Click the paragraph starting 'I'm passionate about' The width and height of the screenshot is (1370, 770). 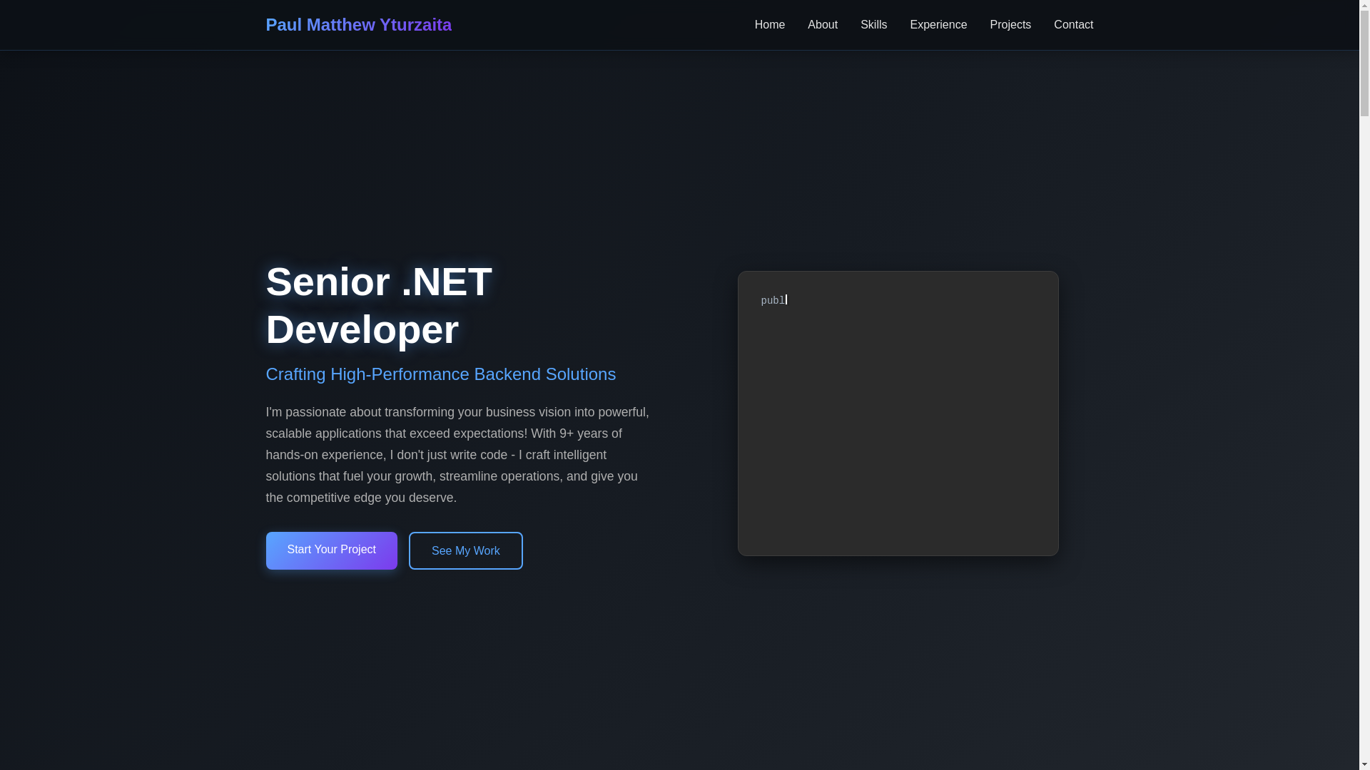tap(458, 455)
